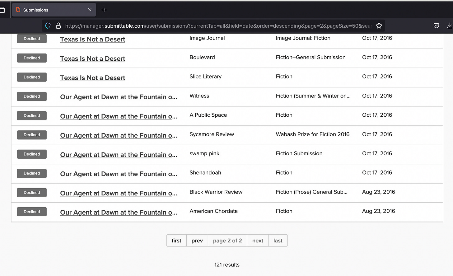Click the American Chordata publisher name

214,211
